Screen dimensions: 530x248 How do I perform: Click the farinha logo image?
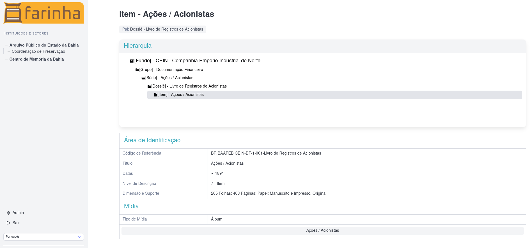click(43, 13)
